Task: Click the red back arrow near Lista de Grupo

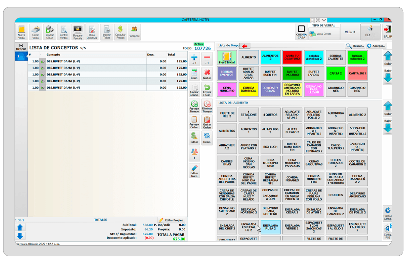Action: (245, 46)
